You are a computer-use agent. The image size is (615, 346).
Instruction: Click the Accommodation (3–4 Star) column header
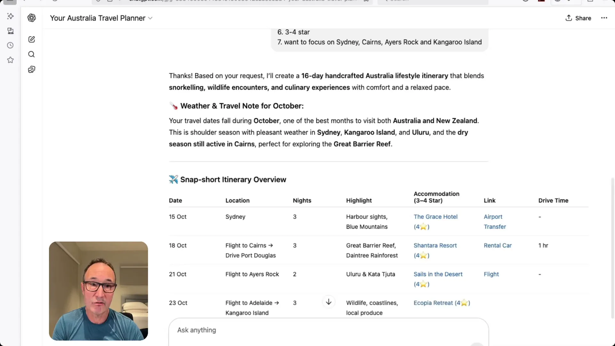pos(436,197)
